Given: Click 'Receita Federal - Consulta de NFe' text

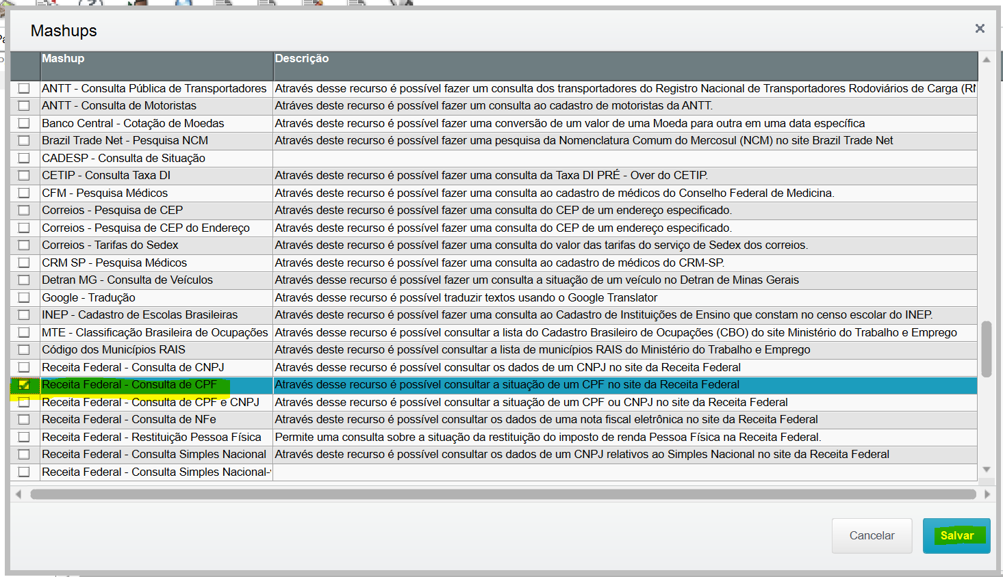Looking at the screenshot, I should tap(129, 420).
